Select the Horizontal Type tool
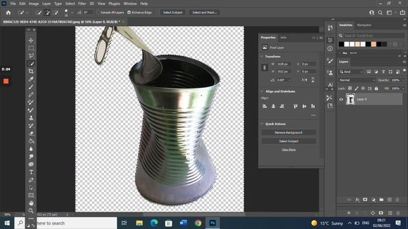 (x=31, y=172)
